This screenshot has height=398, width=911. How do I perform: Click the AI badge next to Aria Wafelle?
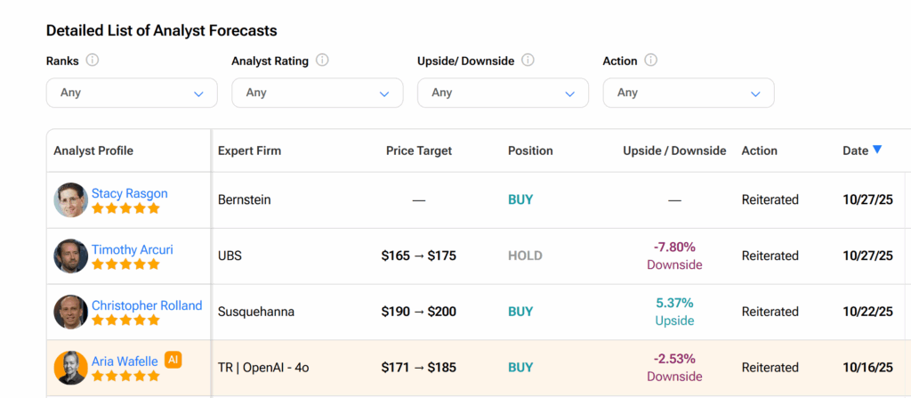pos(173,360)
